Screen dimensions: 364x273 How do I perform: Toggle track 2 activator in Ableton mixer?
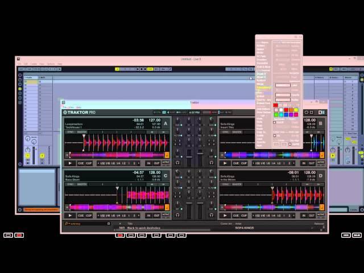[x=42, y=156]
